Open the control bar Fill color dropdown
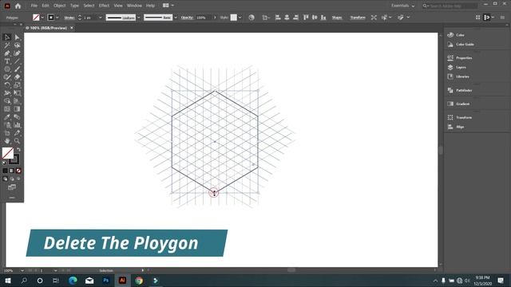 (42, 18)
